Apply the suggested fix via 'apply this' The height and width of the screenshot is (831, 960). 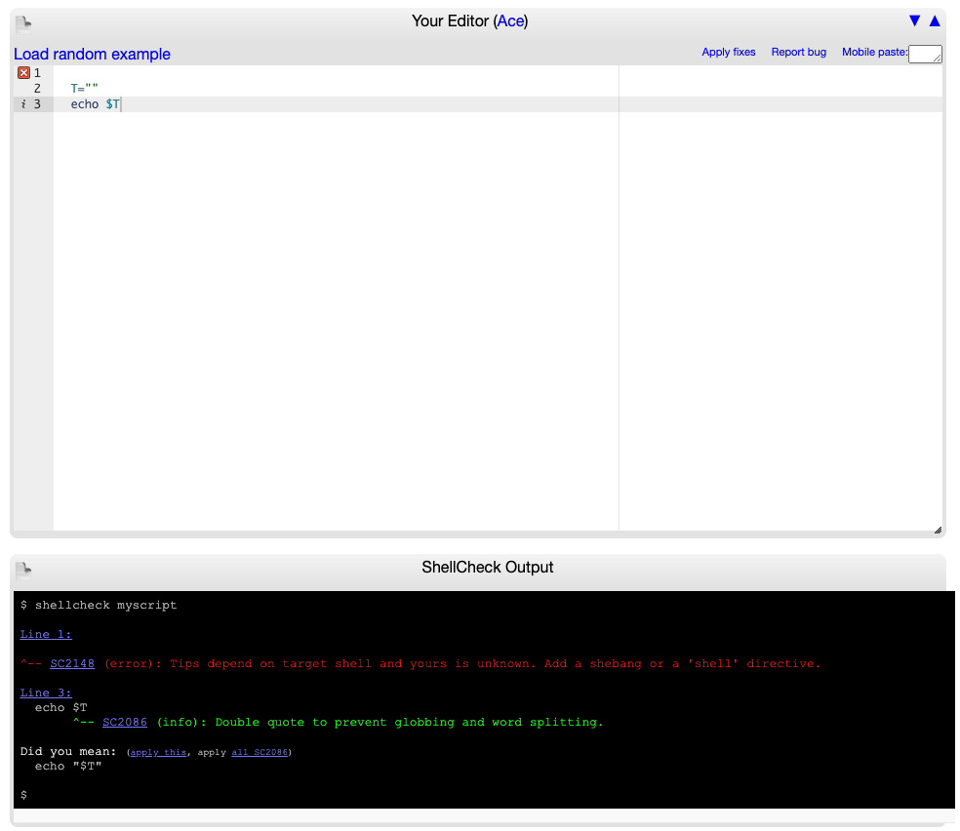coord(158,752)
